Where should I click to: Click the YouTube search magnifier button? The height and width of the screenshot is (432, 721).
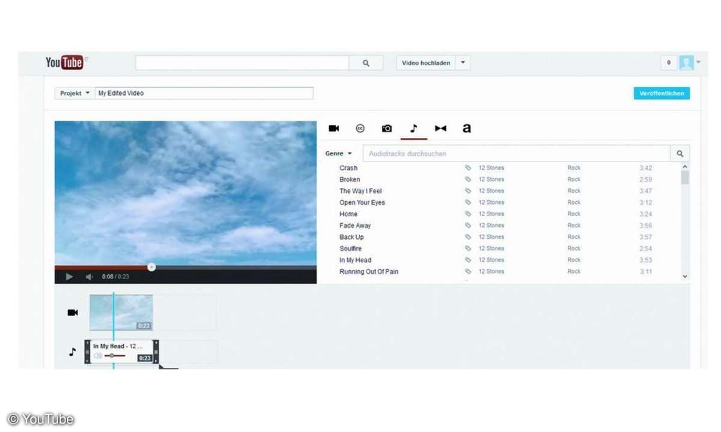[366, 63]
